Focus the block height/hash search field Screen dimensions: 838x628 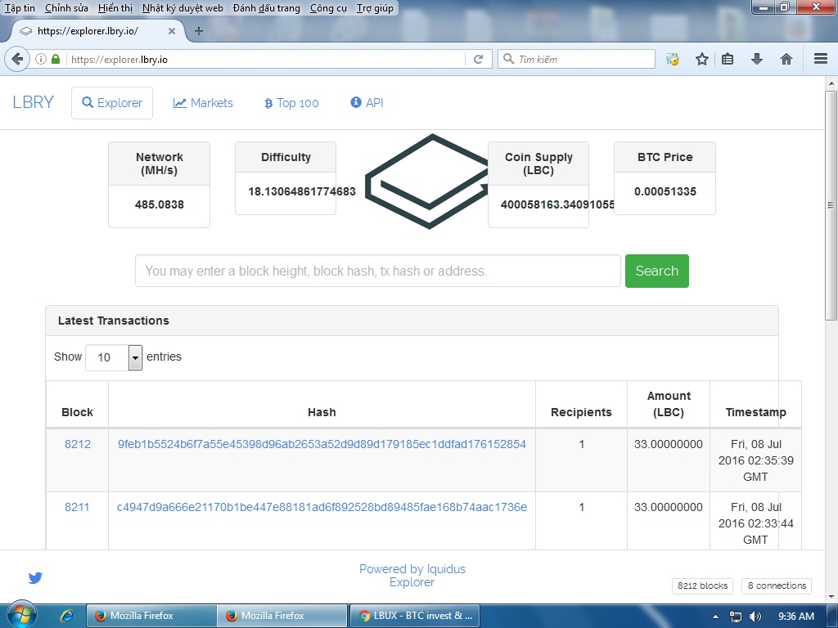tap(377, 271)
